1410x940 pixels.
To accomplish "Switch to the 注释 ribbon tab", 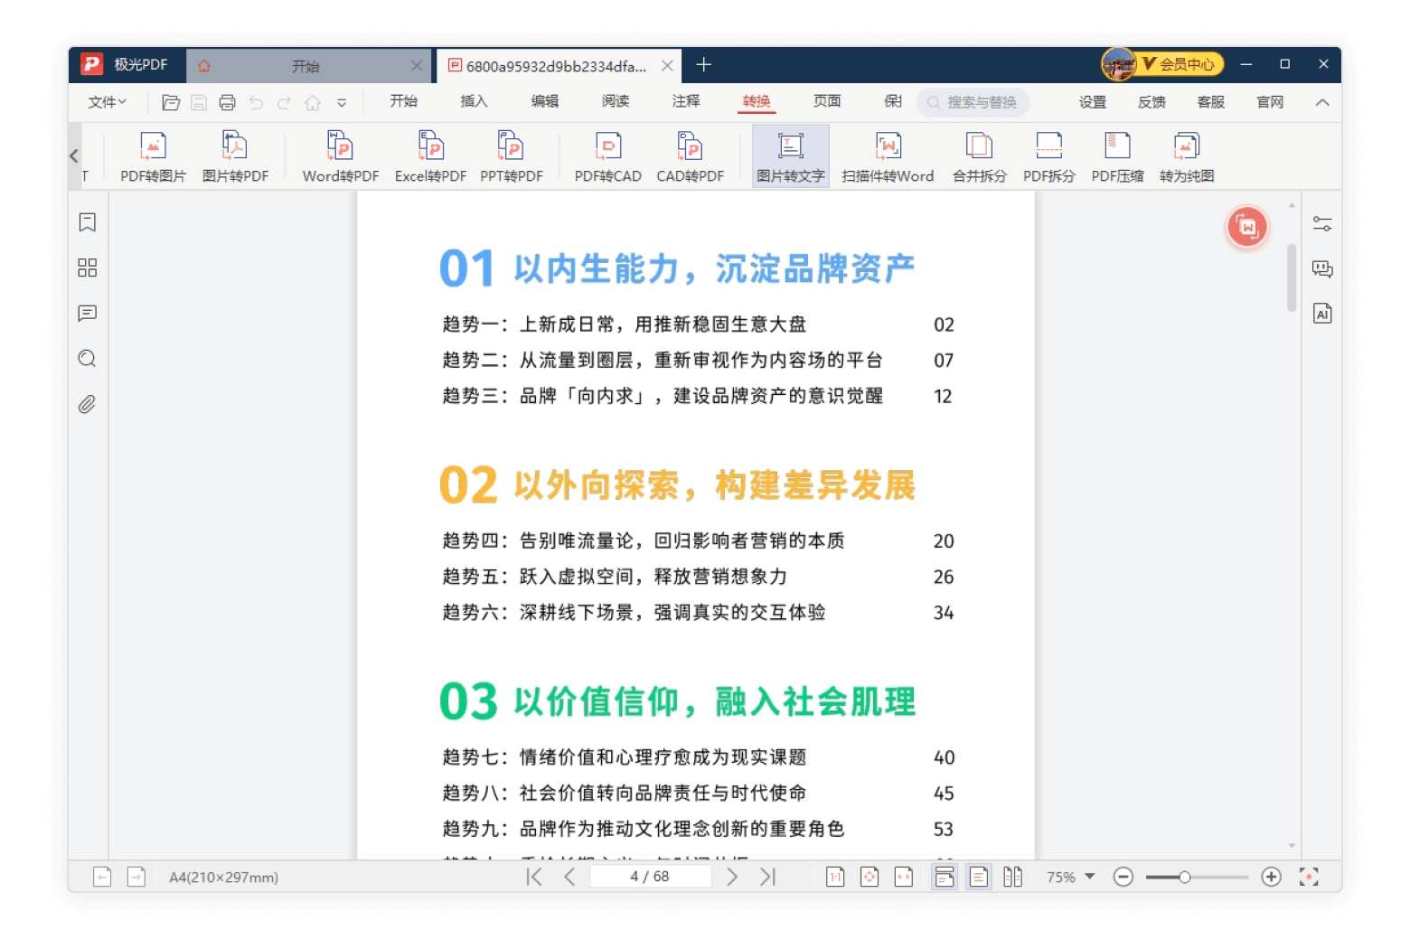I will 686,101.
